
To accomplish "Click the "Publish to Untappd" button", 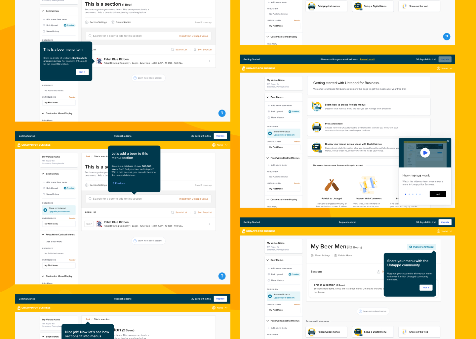I will click(x=421, y=247).
